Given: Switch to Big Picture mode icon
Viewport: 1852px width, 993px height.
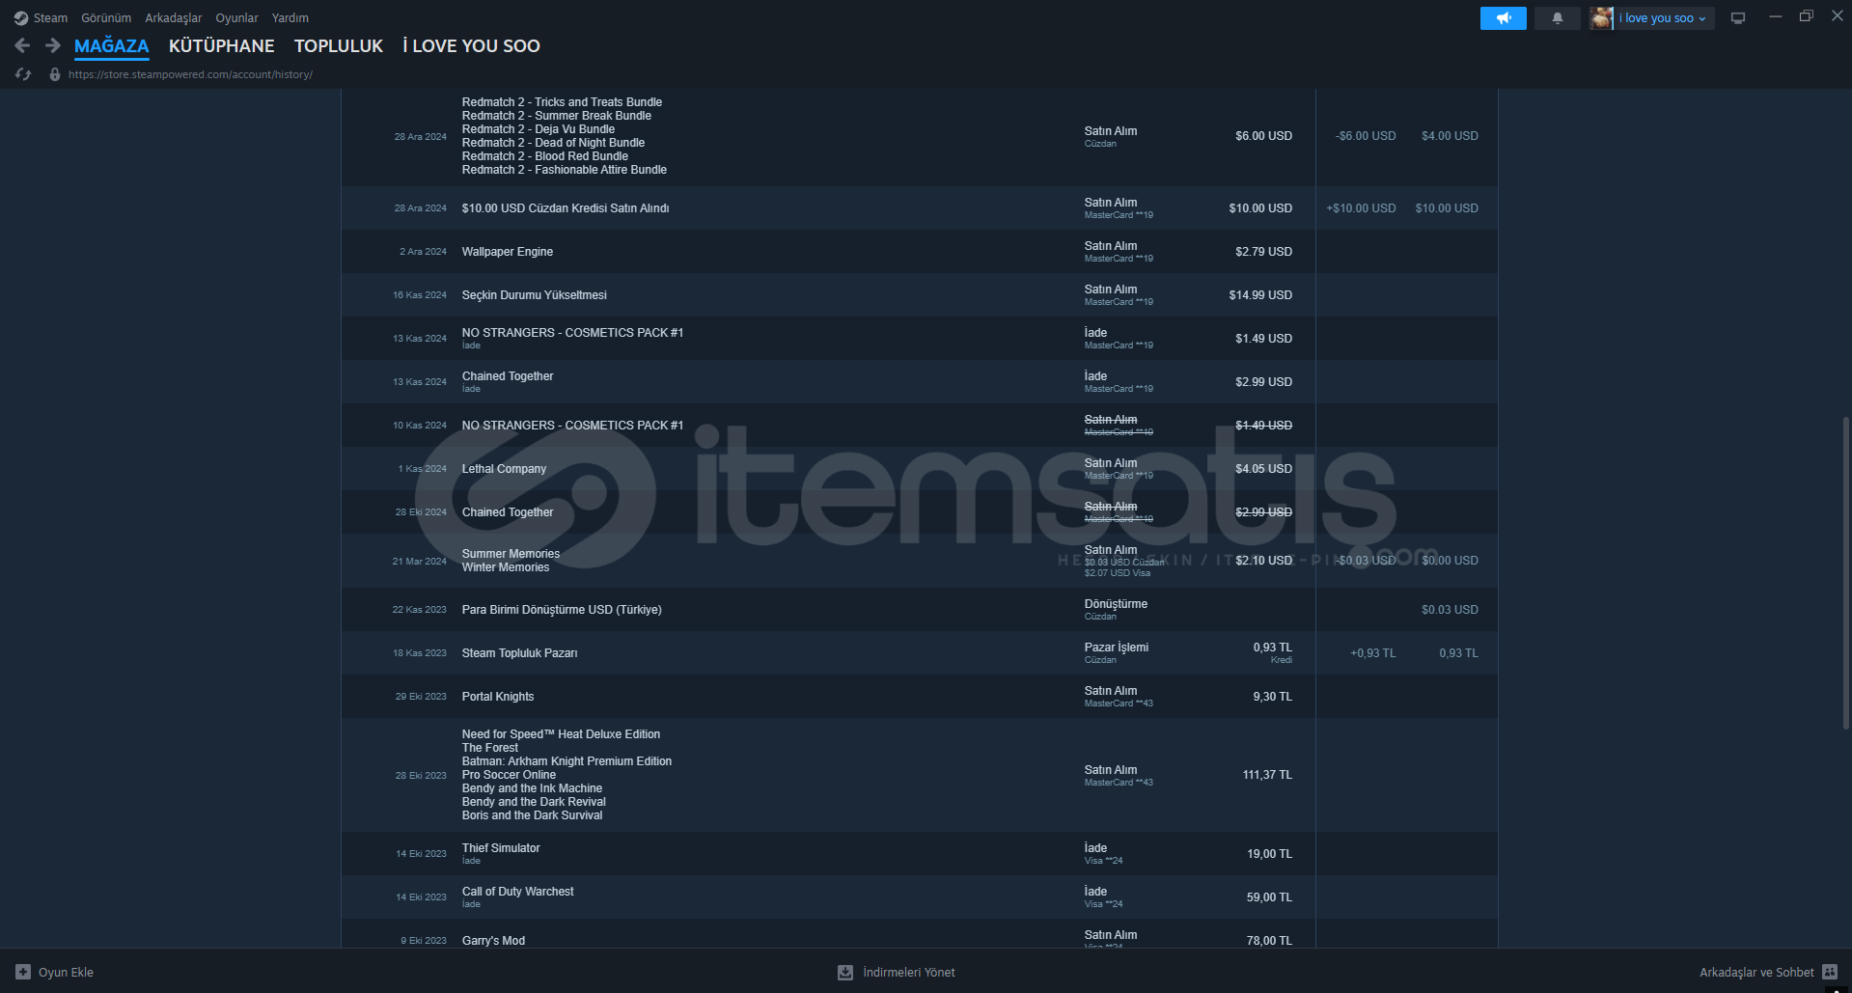Looking at the screenshot, I should coord(1737,18).
